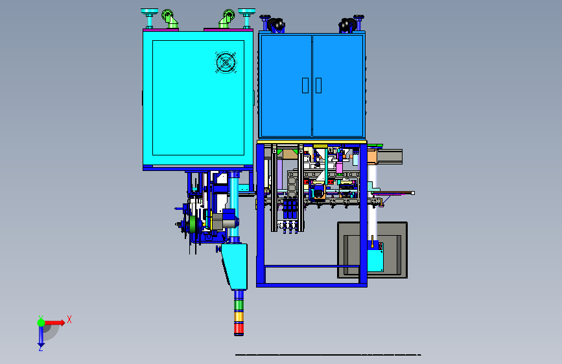Select the cyan hopper above the signal tower
This screenshot has width=562, height=364.
pyautogui.click(x=235, y=266)
